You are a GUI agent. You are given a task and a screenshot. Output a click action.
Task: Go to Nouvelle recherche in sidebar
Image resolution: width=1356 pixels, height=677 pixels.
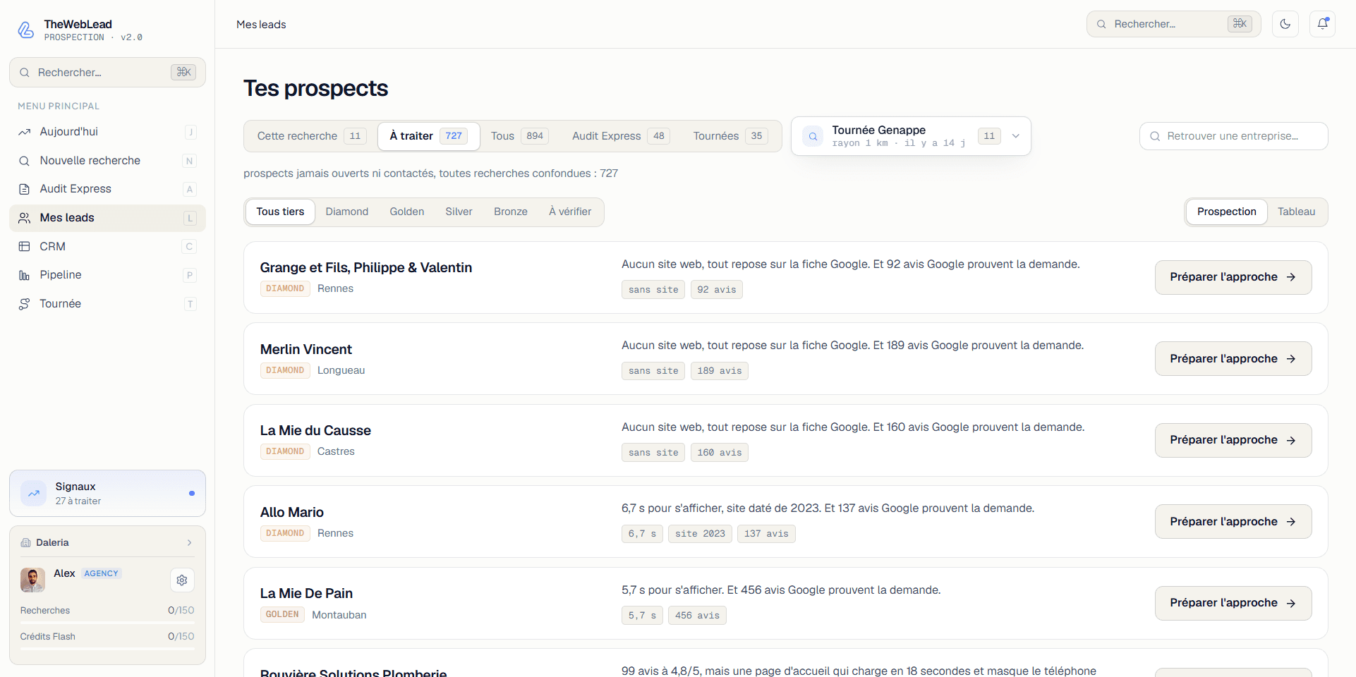[107, 161]
